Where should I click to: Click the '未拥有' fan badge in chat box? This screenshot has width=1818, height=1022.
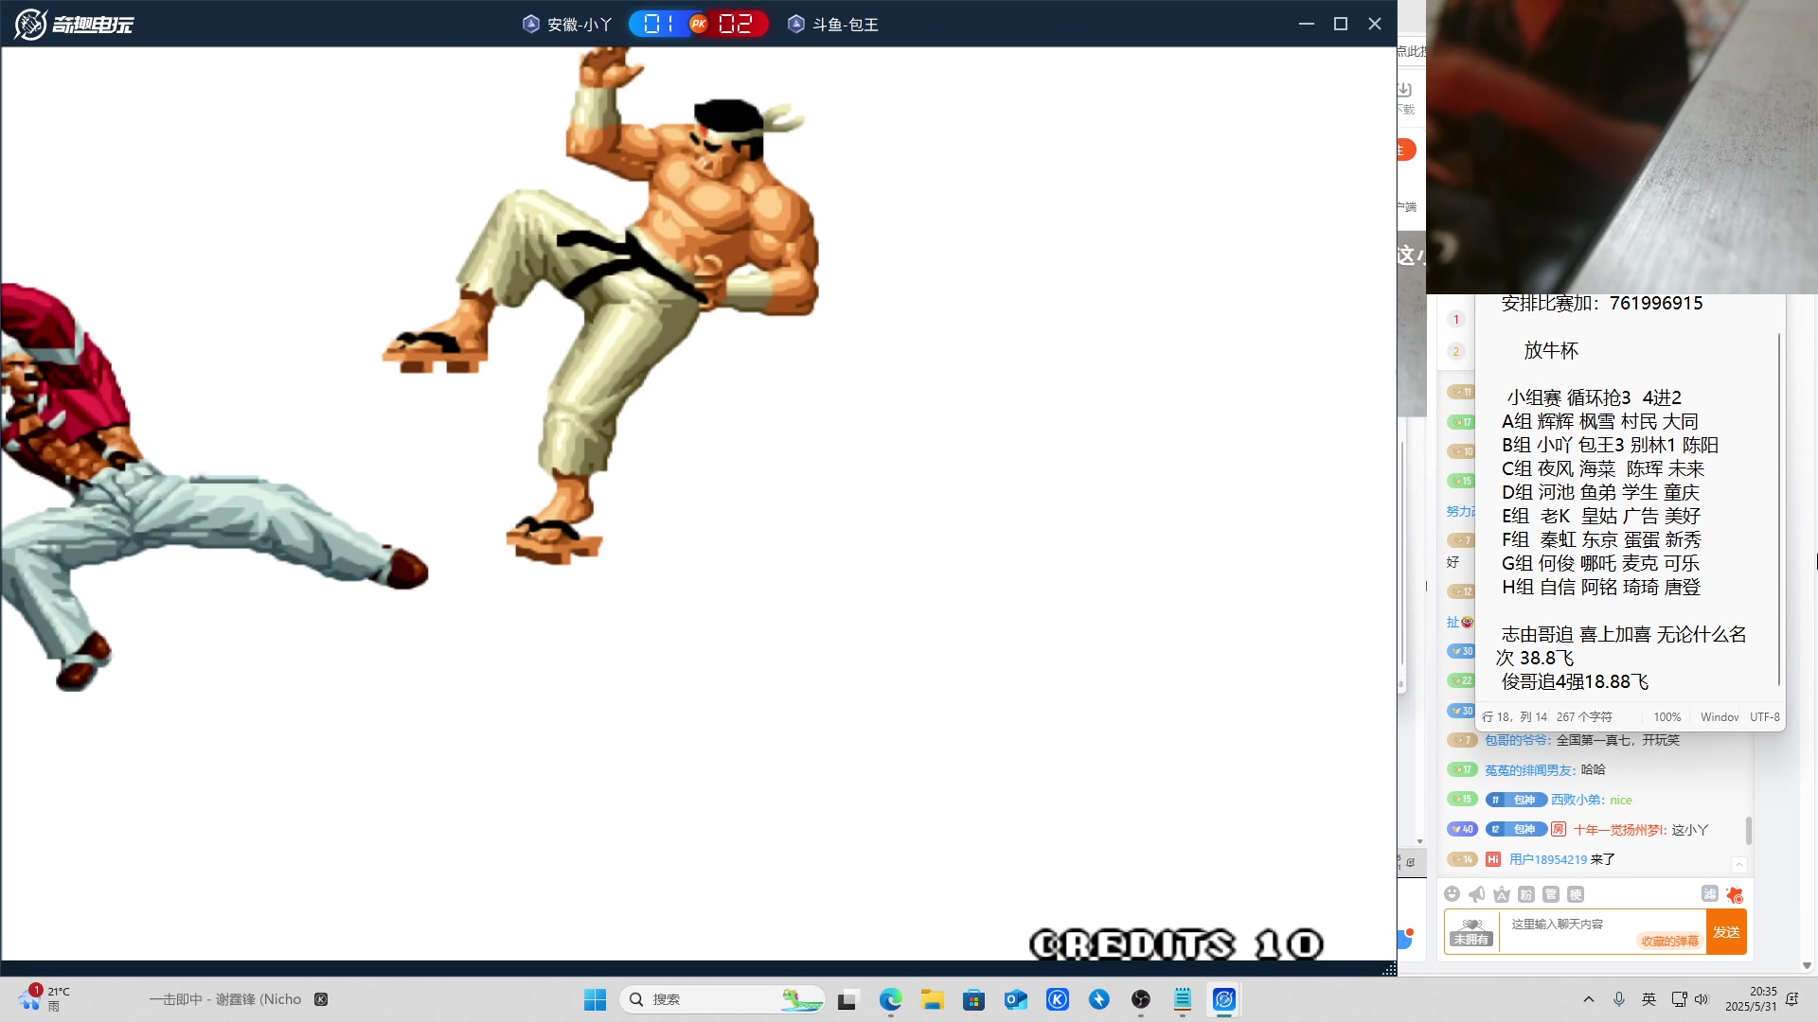tap(1471, 932)
